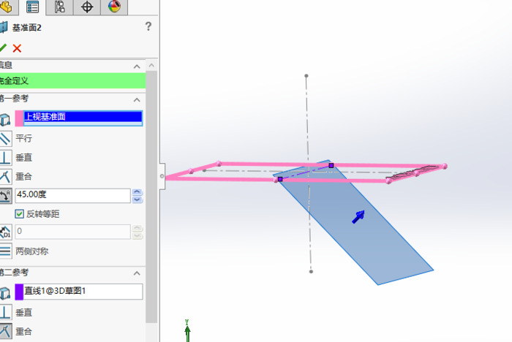The height and width of the screenshot is (342, 512).
Task: Open the DimXpertManager crosshair tab
Action: coord(87,7)
